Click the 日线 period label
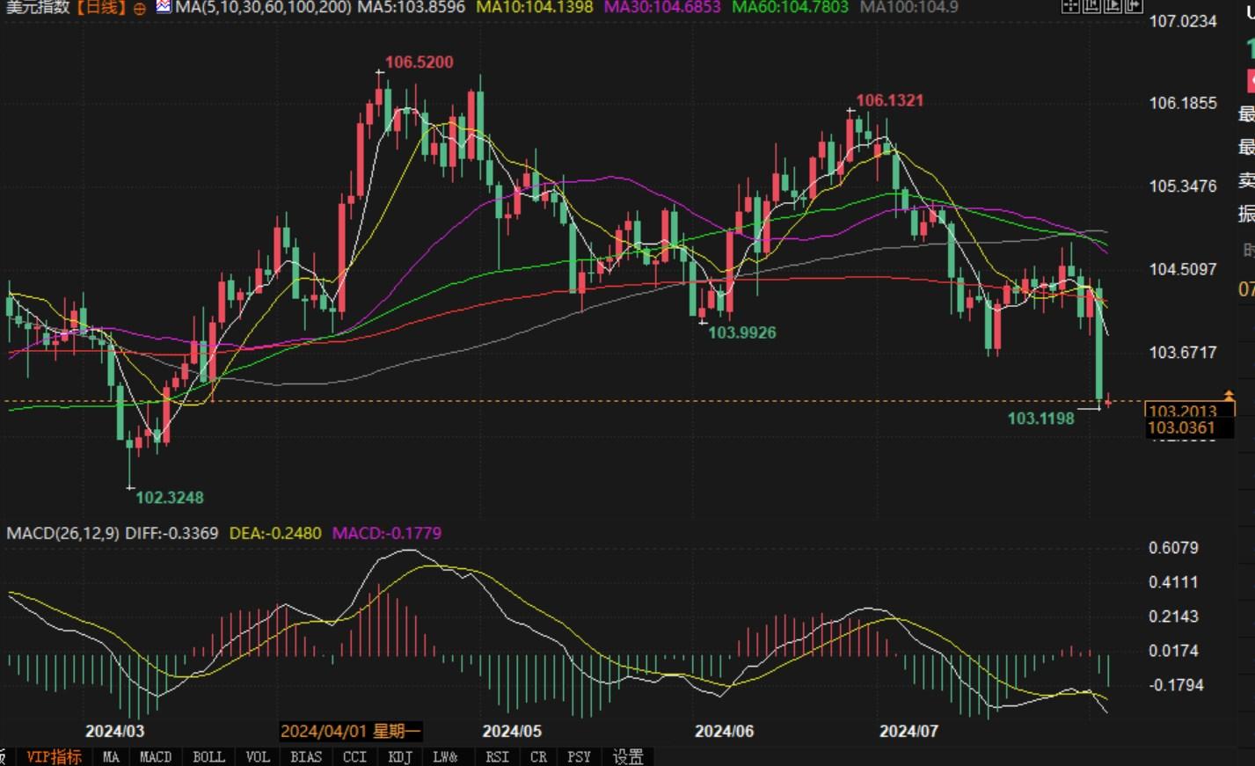1255x766 pixels. [100, 8]
